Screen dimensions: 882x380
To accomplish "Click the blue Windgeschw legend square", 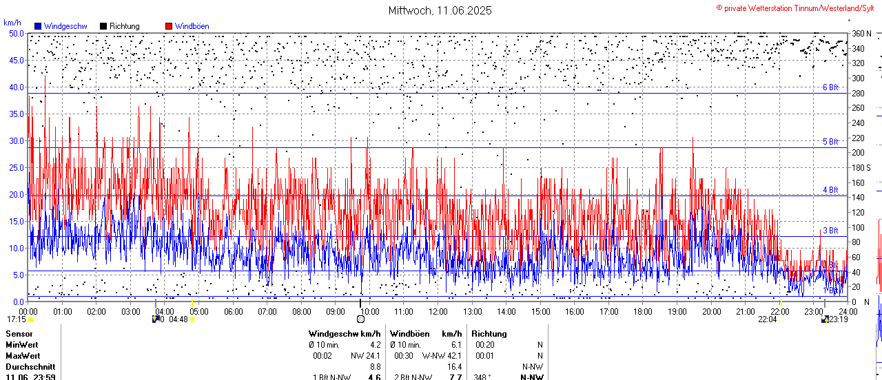I will point(38,26).
